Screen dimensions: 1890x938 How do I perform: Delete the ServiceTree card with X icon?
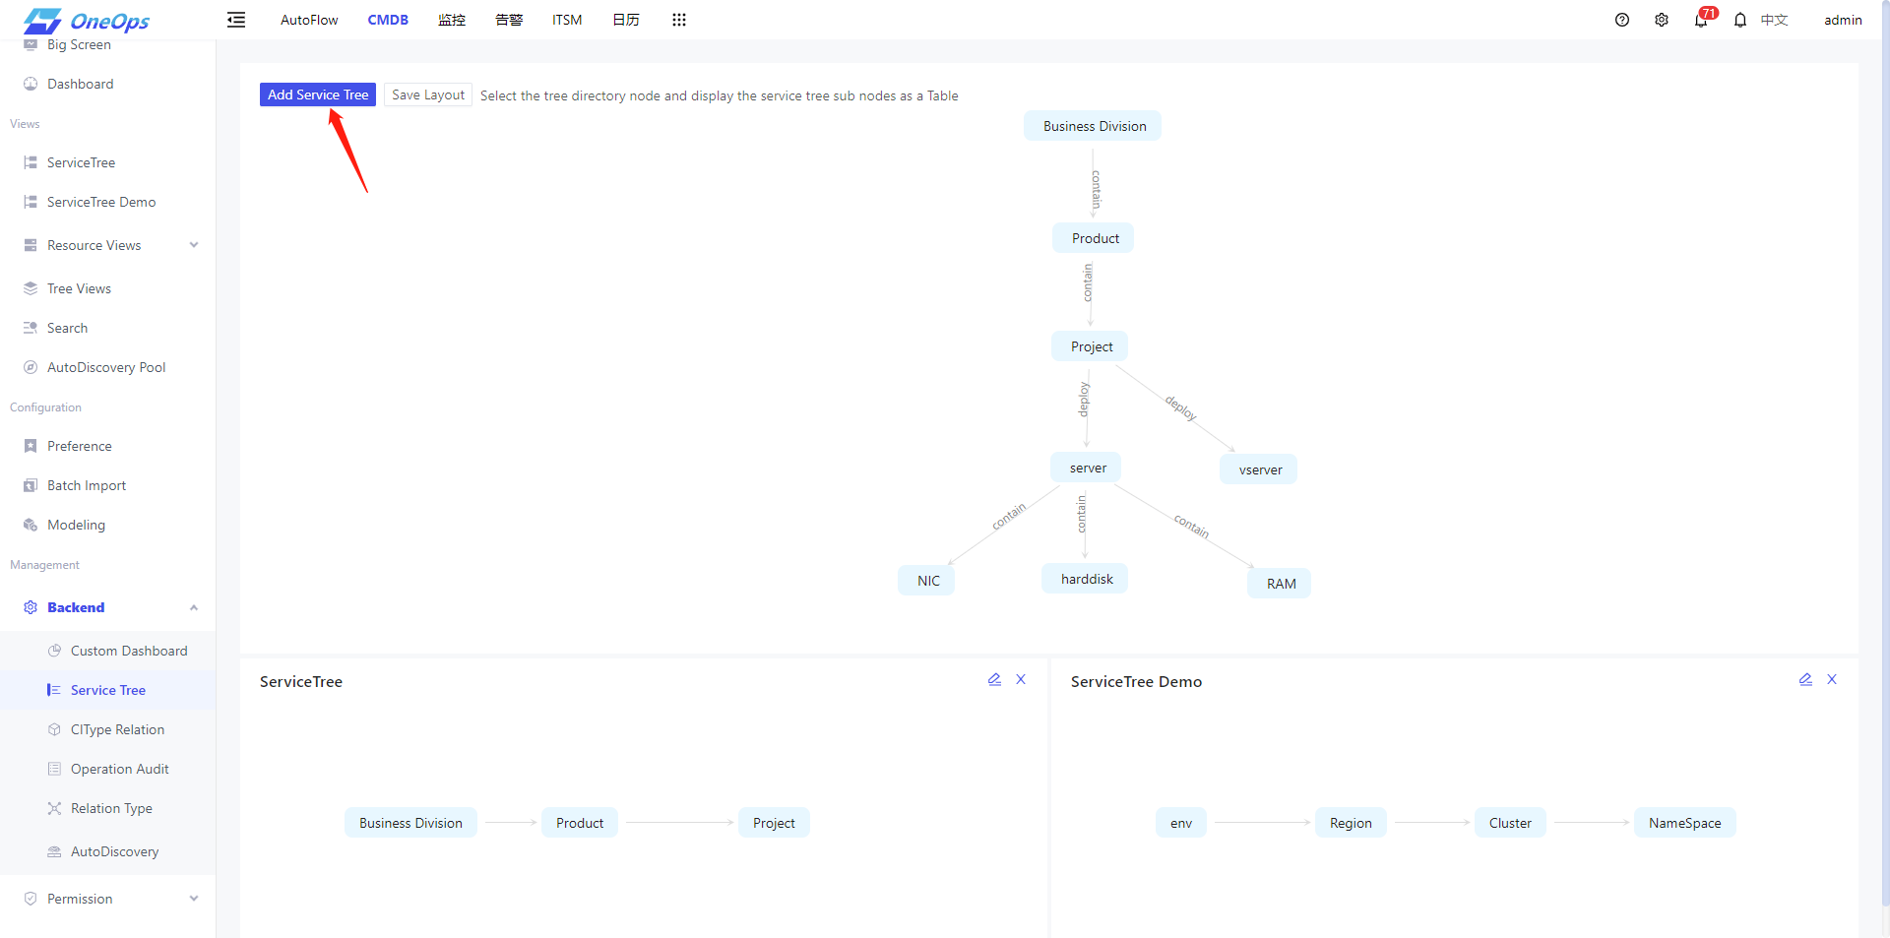coord(1021,679)
